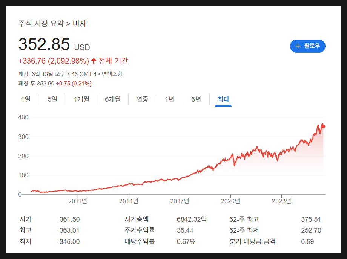
Task: Open the 주식 시장 요약 breadcrumb link
Action: click(41, 23)
